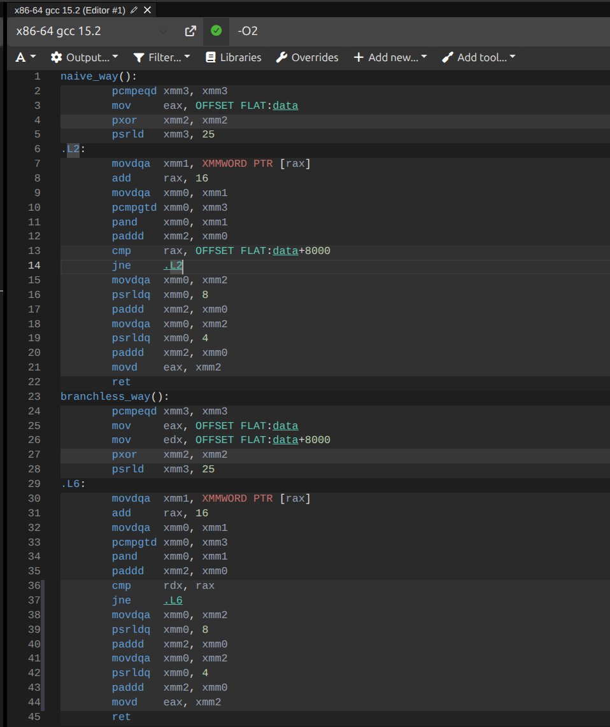Open the Output... gear menu
This screenshot has height=727, width=610.
[85, 57]
